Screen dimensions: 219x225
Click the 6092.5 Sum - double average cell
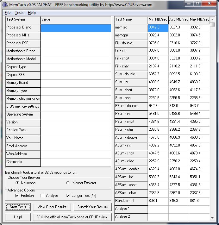pos(179,75)
